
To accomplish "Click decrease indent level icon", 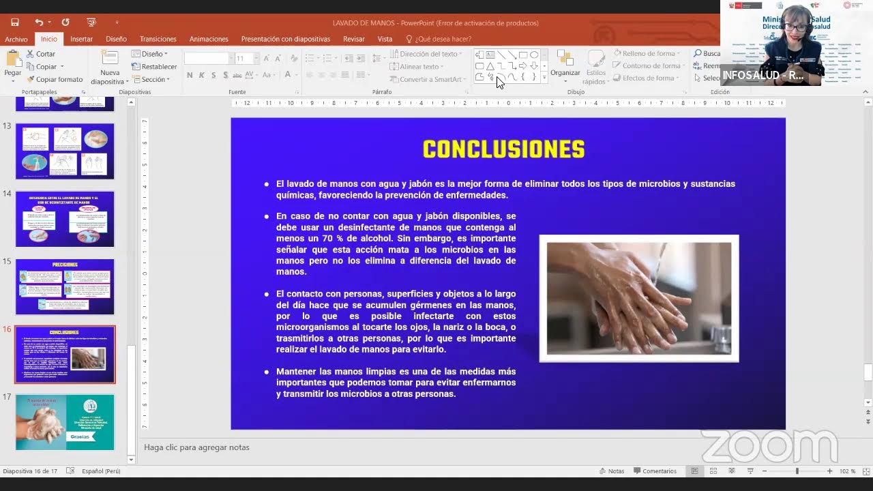I will coord(349,59).
